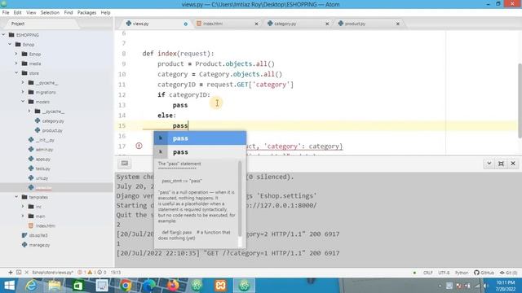This screenshot has height=293, width=522.
Task: Collapse the store folder
Action: point(16,72)
